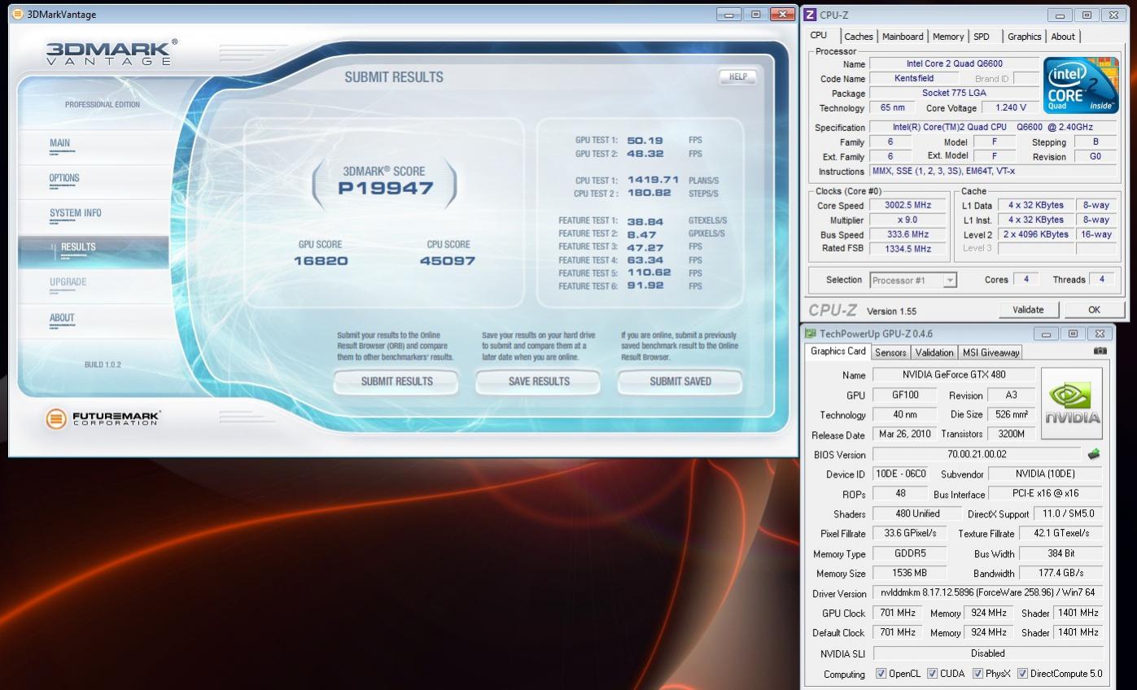
Task: Click the Futuremark Corporation logo
Action: 103,419
